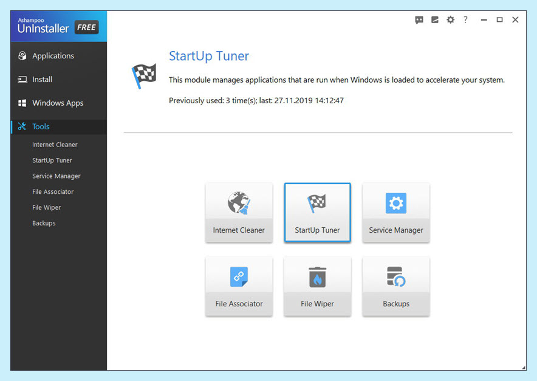Click the Install monitor icon
537x381 pixels.
tap(22, 80)
